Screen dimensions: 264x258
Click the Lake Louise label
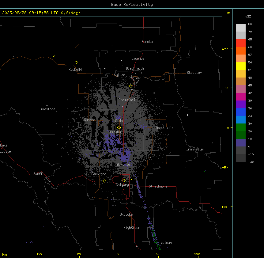[6, 148]
